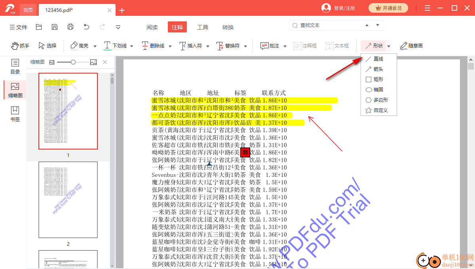Image resolution: width=475 pixels, height=269 pixels.
Task: Click the open folder icon
Action: click(39, 27)
